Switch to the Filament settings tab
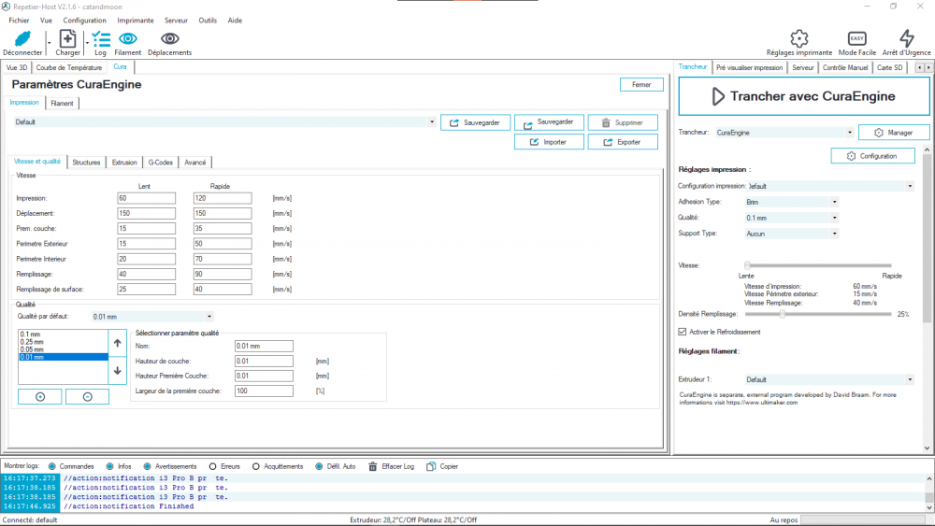The image size is (935, 526). pos(62,103)
